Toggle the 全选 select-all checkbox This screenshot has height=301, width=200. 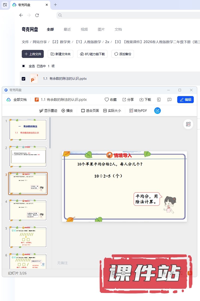pos(23,66)
